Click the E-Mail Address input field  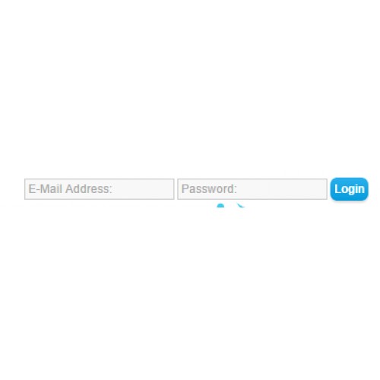(x=100, y=189)
